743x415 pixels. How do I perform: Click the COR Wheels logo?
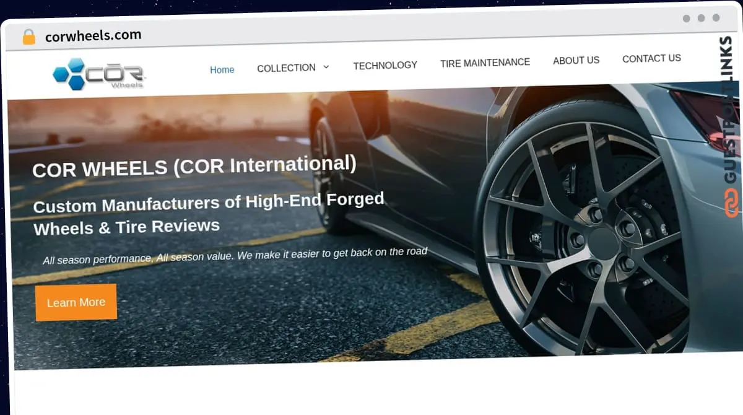99,74
